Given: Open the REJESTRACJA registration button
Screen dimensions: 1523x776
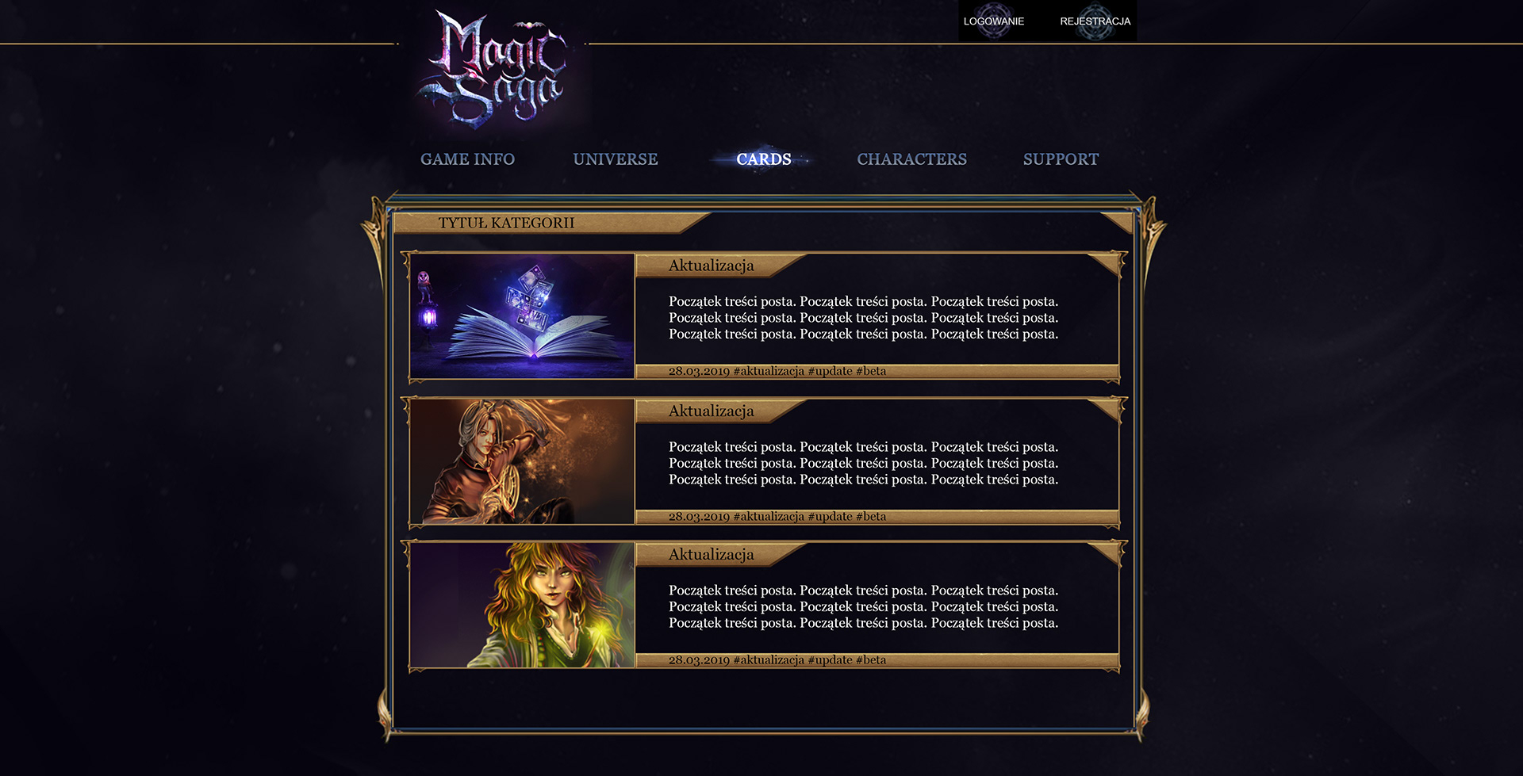Looking at the screenshot, I should pos(1095,21).
